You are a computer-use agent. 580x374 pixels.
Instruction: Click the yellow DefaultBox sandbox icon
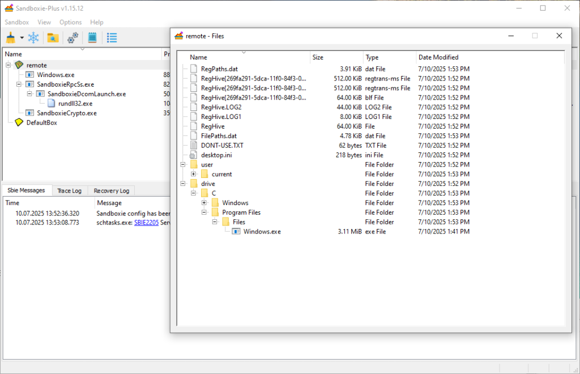point(19,122)
